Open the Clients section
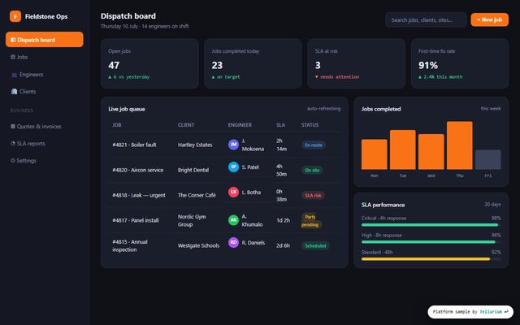 tap(45, 92)
